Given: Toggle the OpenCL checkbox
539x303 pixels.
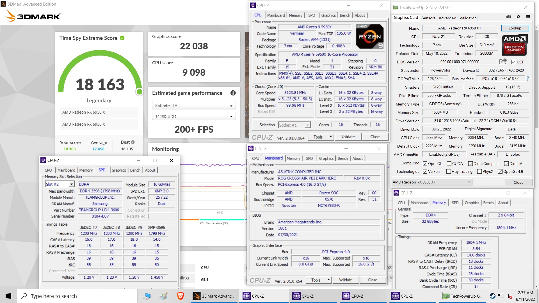Looking at the screenshot, I should point(425,164).
